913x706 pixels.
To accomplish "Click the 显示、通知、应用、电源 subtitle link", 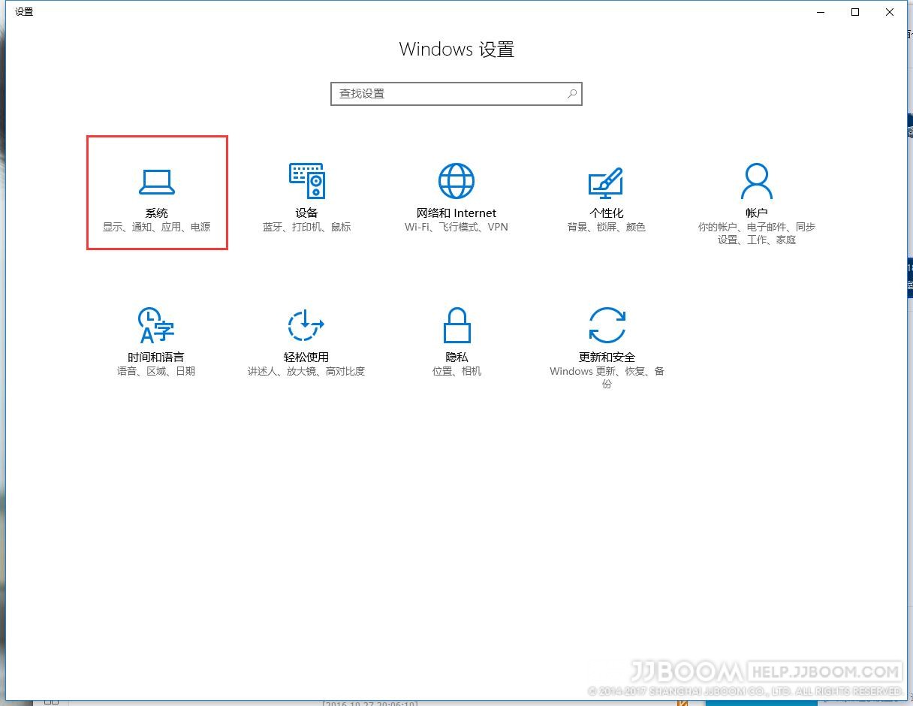I will [x=156, y=227].
